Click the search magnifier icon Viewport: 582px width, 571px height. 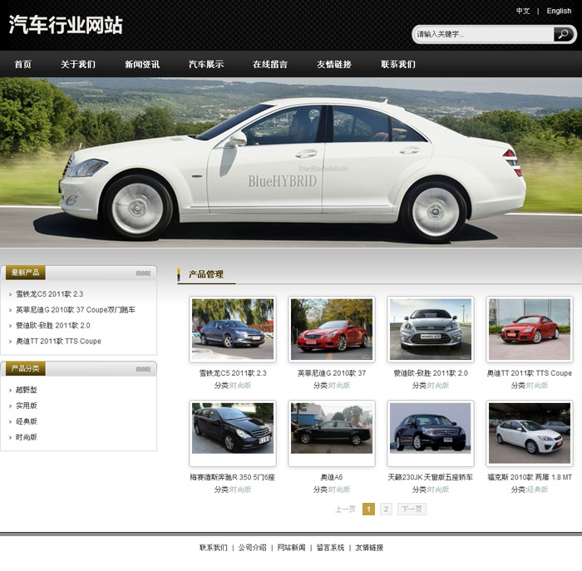click(564, 34)
